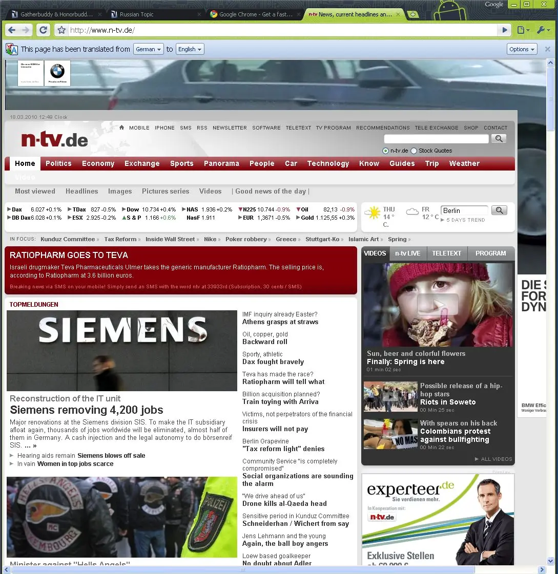
Task: Open the wrench tools menu
Action: 543,30
